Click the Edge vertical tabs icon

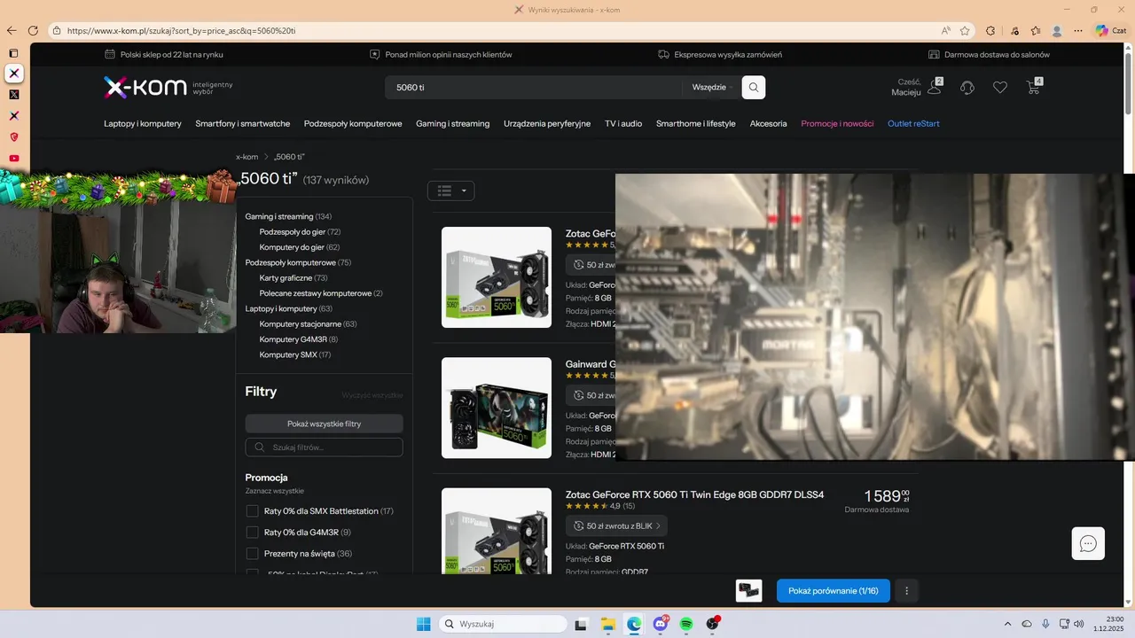[13, 53]
